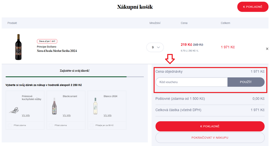Open Více info for Blackcurrant
271x146 pixels.
67,115
